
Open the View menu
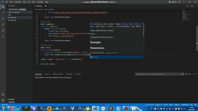coord(24,2)
